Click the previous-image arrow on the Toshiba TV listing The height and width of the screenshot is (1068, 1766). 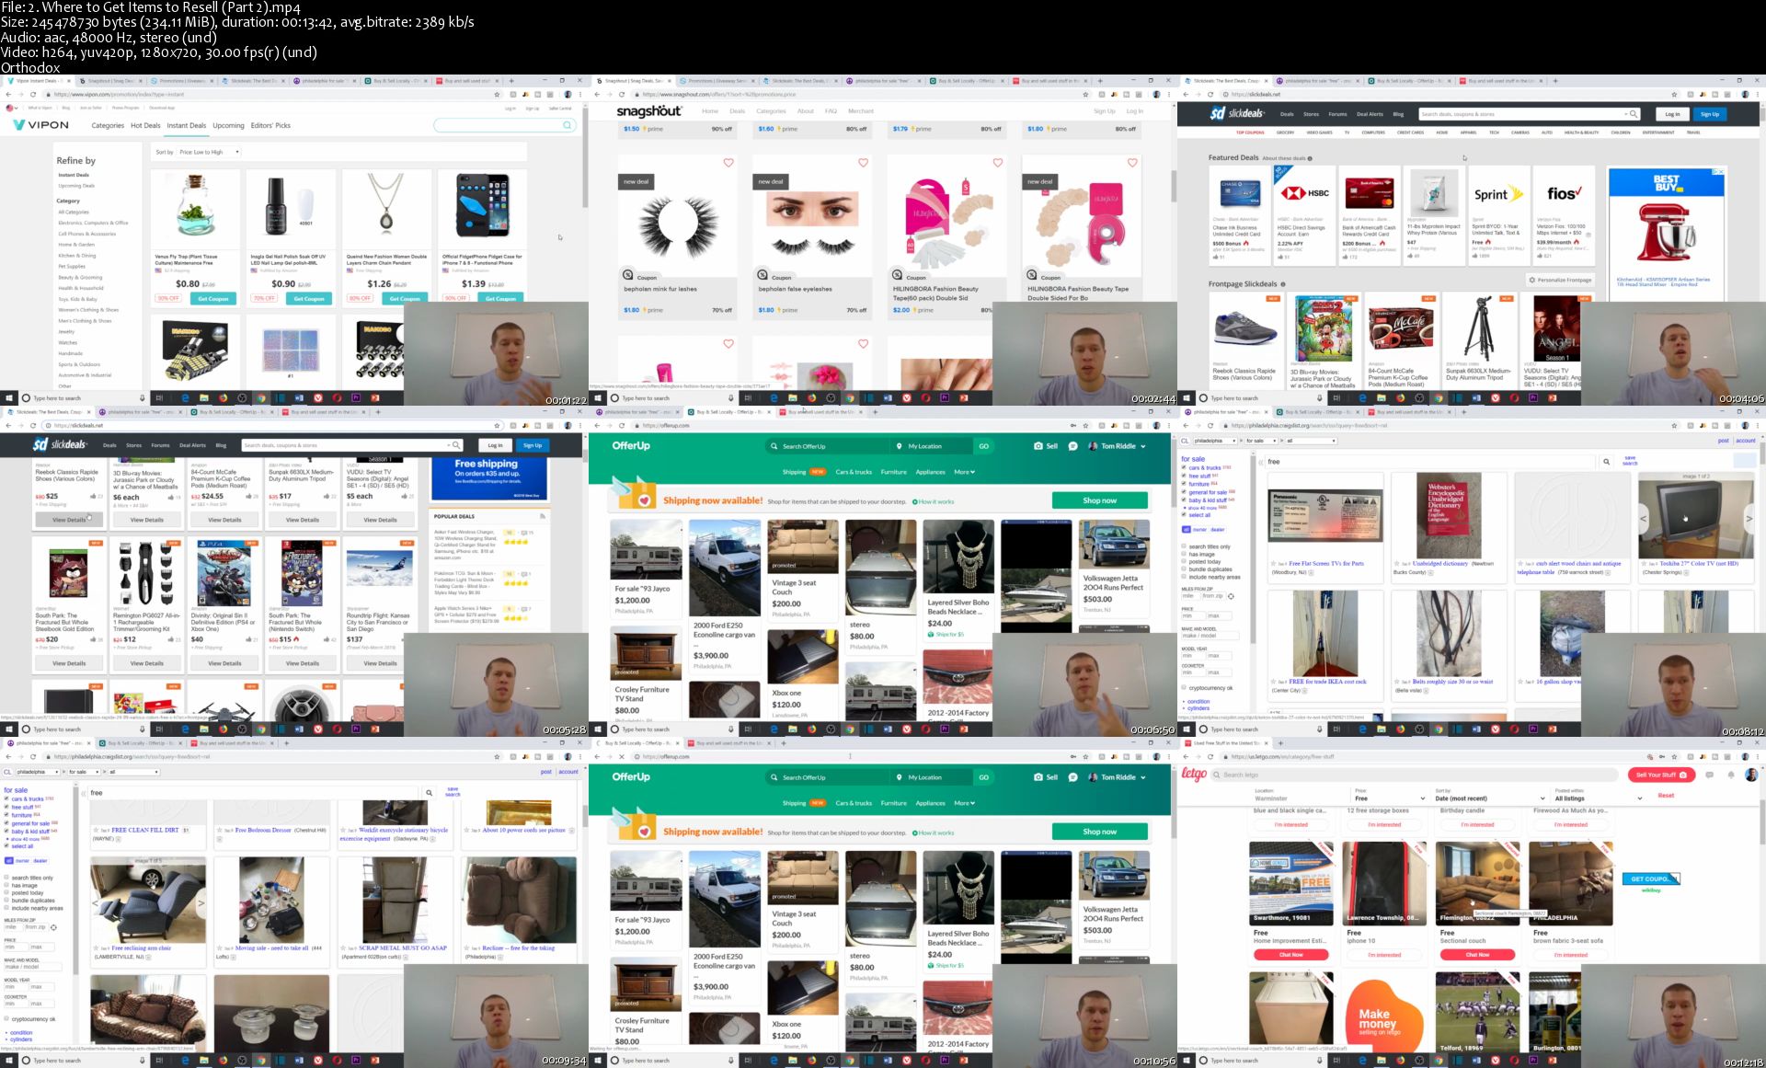(1644, 519)
